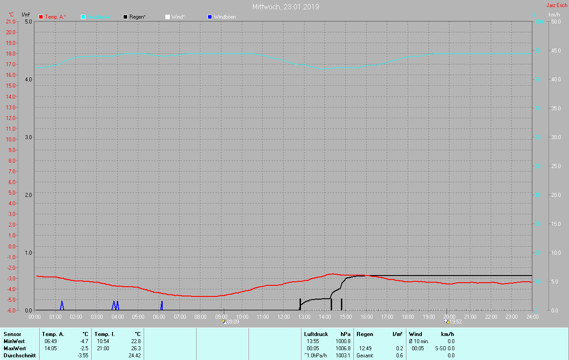Click the 'Regen' table column header

coord(365,334)
